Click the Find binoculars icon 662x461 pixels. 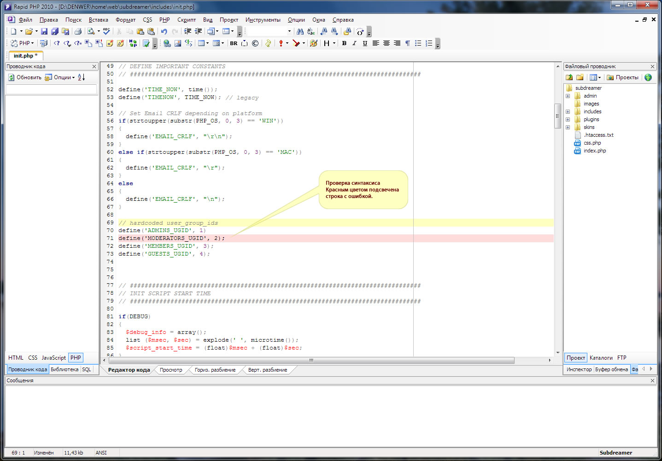(300, 31)
